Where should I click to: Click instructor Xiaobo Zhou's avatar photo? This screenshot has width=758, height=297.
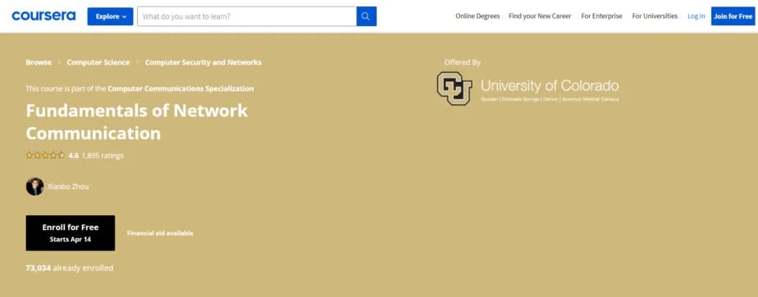34,187
